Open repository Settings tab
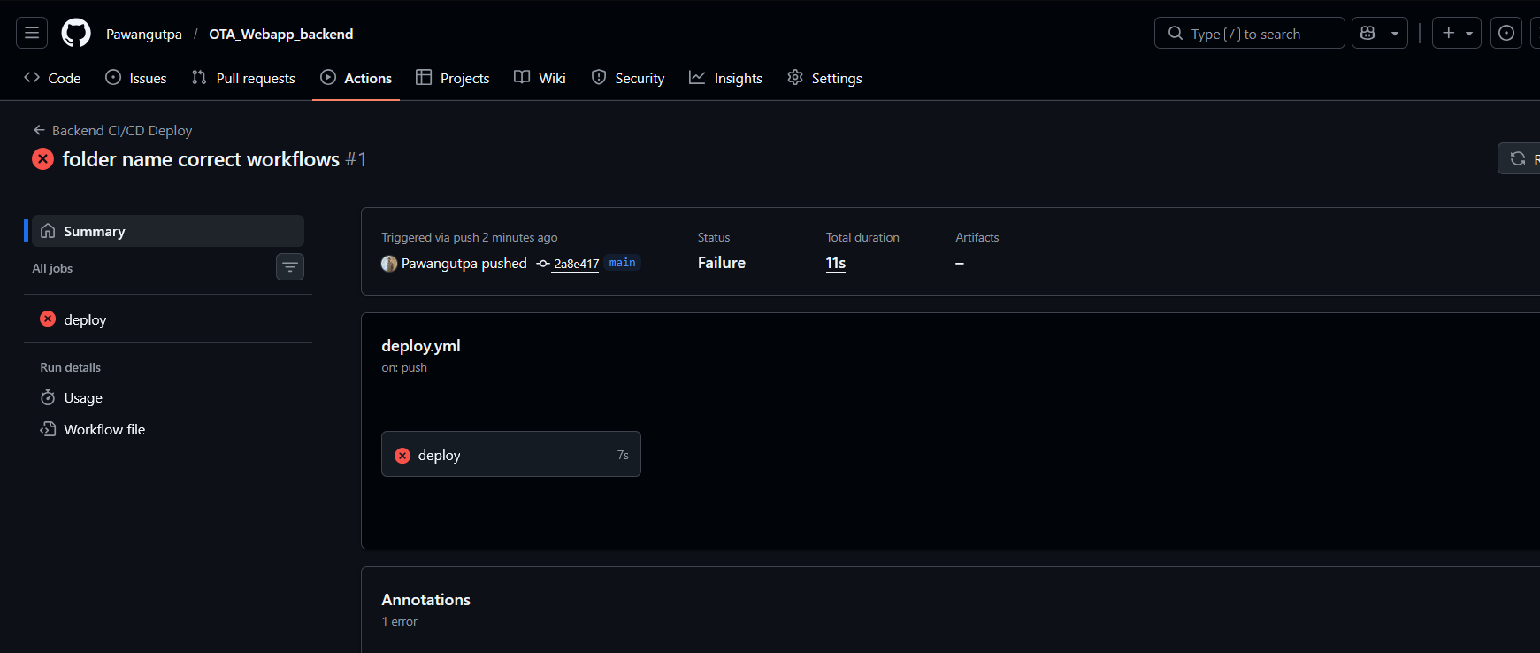The width and height of the screenshot is (1540, 653). point(825,78)
